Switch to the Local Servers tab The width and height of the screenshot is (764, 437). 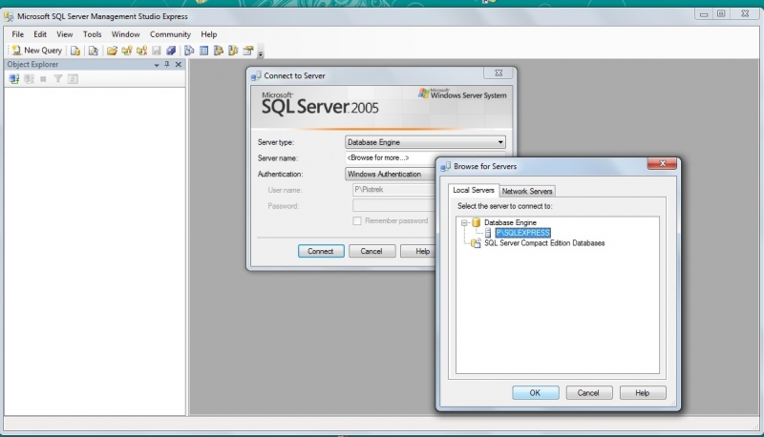(x=473, y=190)
